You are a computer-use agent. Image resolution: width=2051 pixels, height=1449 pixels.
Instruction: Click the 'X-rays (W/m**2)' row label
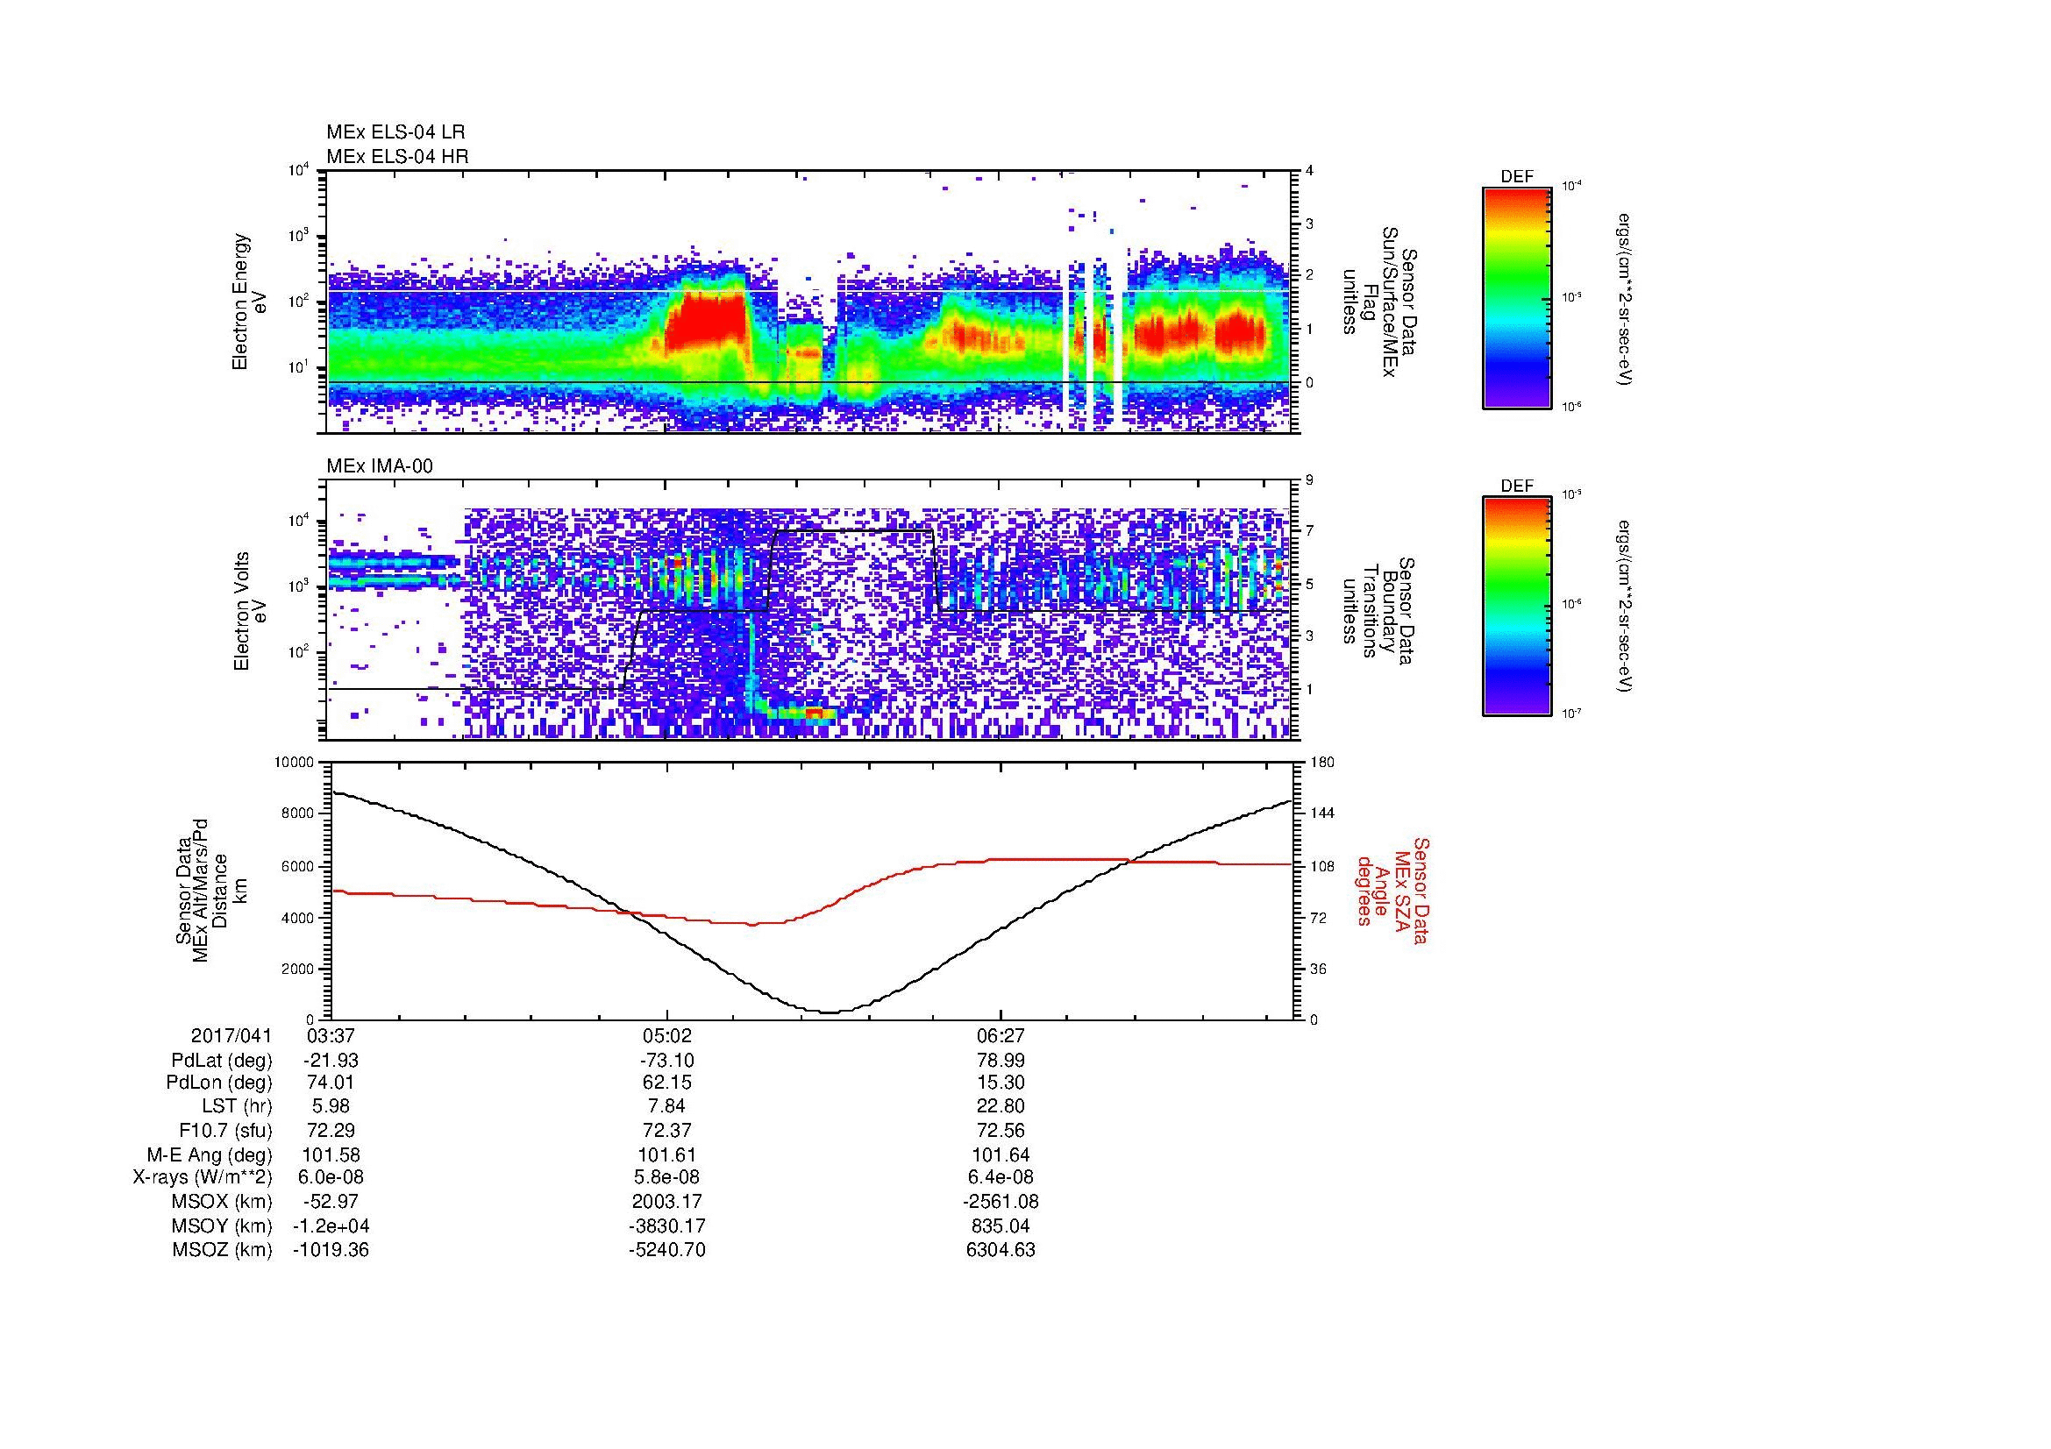(x=203, y=1177)
